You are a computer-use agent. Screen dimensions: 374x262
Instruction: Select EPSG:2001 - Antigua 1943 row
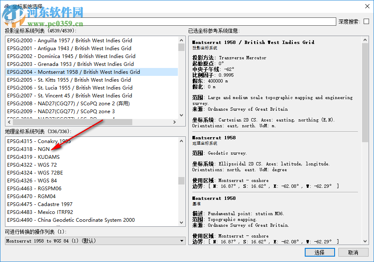92,49
